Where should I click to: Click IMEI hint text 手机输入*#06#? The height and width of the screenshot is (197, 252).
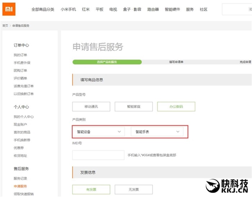coord(152,155)
